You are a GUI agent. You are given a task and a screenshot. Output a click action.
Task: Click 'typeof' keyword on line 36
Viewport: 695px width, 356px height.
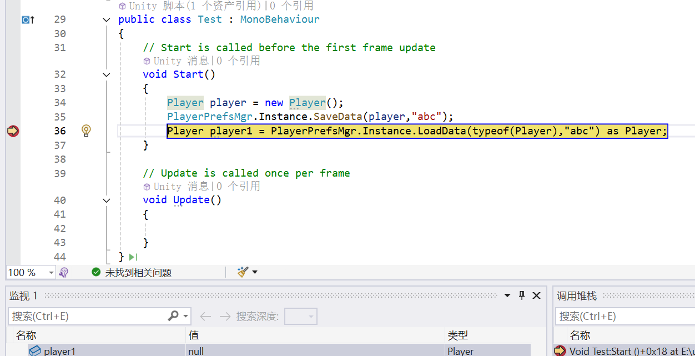[491, 131]
